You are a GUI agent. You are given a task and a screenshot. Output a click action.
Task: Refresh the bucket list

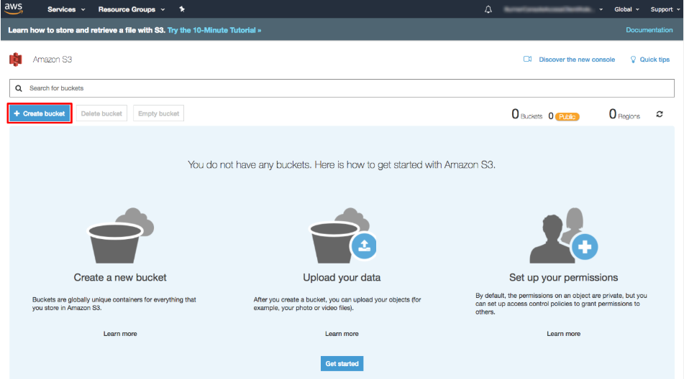[660, 114]
